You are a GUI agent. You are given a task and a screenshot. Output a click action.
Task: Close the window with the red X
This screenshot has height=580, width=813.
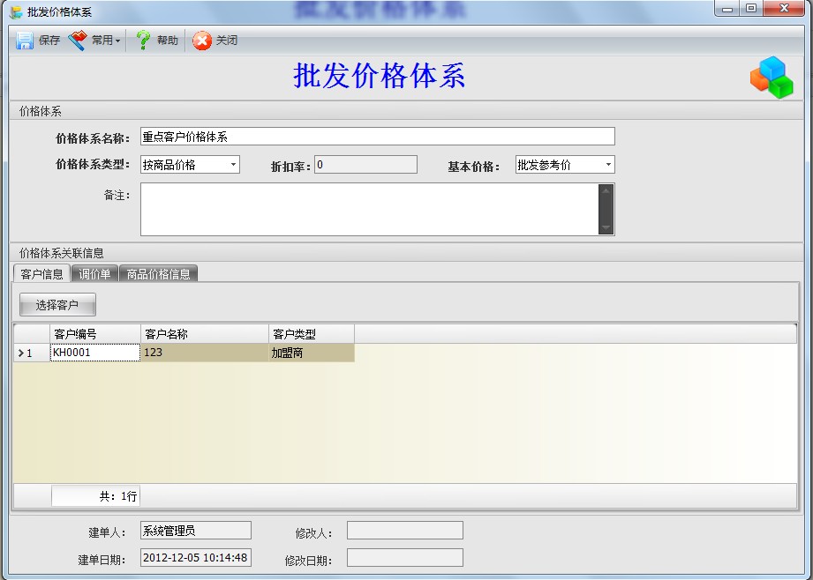click(x=784, y=9)
